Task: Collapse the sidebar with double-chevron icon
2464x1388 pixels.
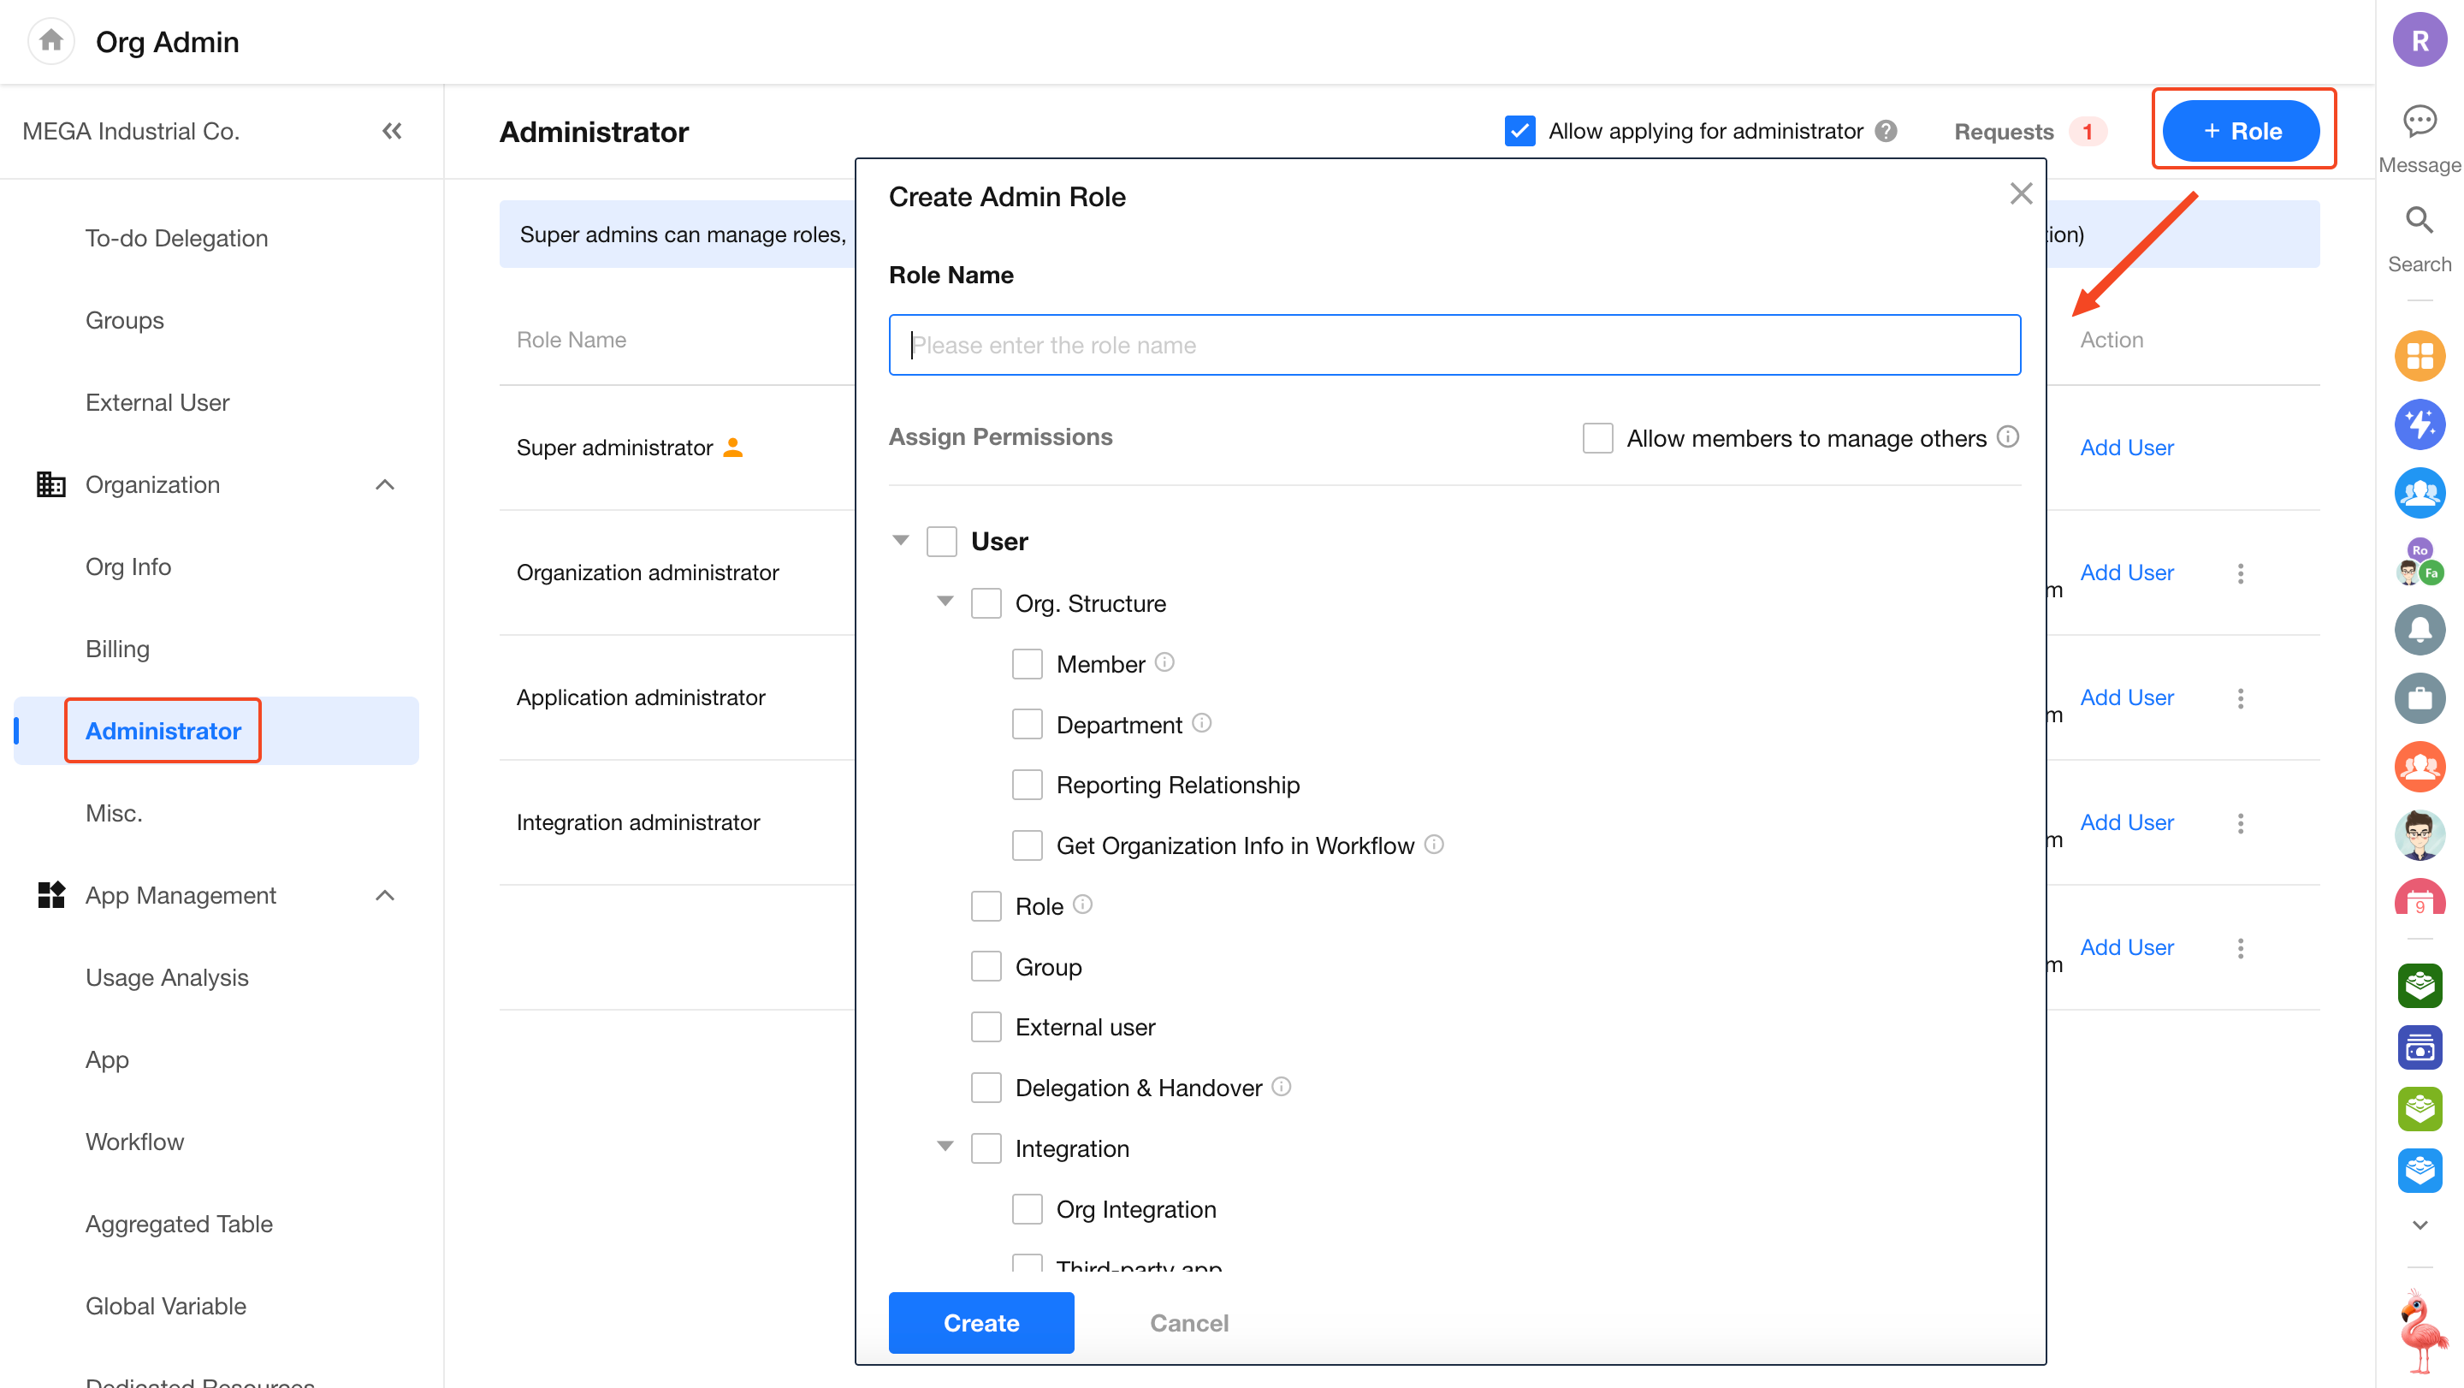Action: [392, 131]
